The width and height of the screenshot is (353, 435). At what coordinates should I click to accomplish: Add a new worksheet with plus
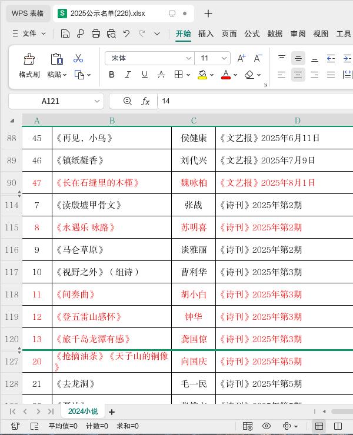[112, 412]
